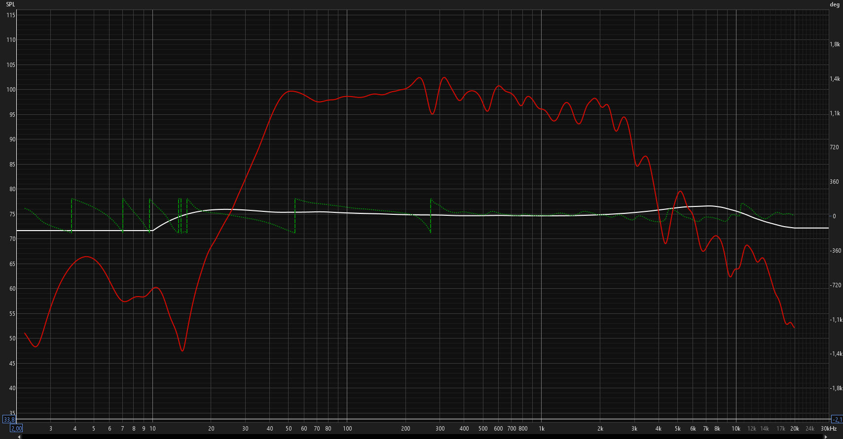The width and height of the screenshot is (843, 439).
Task: Click the SPL axis title
Action: (x=10, y=4)
